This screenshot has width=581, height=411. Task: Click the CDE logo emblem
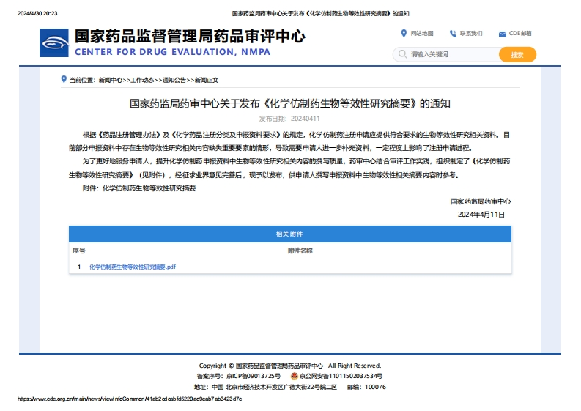coord(54,42)
